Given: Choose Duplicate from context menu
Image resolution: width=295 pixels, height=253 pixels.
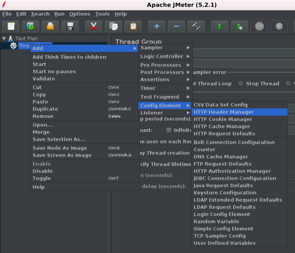Looking at the screenshot, I should point(85,109).
